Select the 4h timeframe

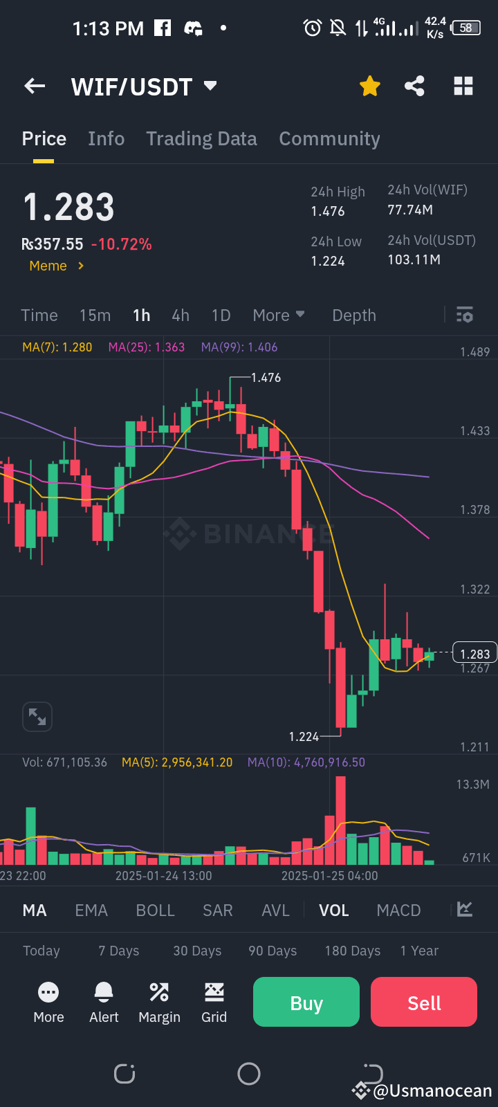click(x=181, y=315)
